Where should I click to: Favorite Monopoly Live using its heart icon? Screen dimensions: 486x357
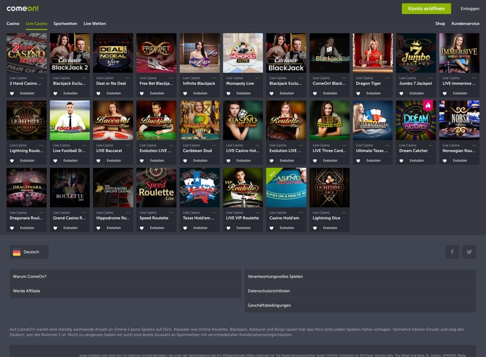pos(228,94)
